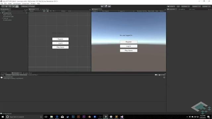Screen dimensions: 212x119
Task: Select the Move tool in toolbar
Action: pos(6,7)
